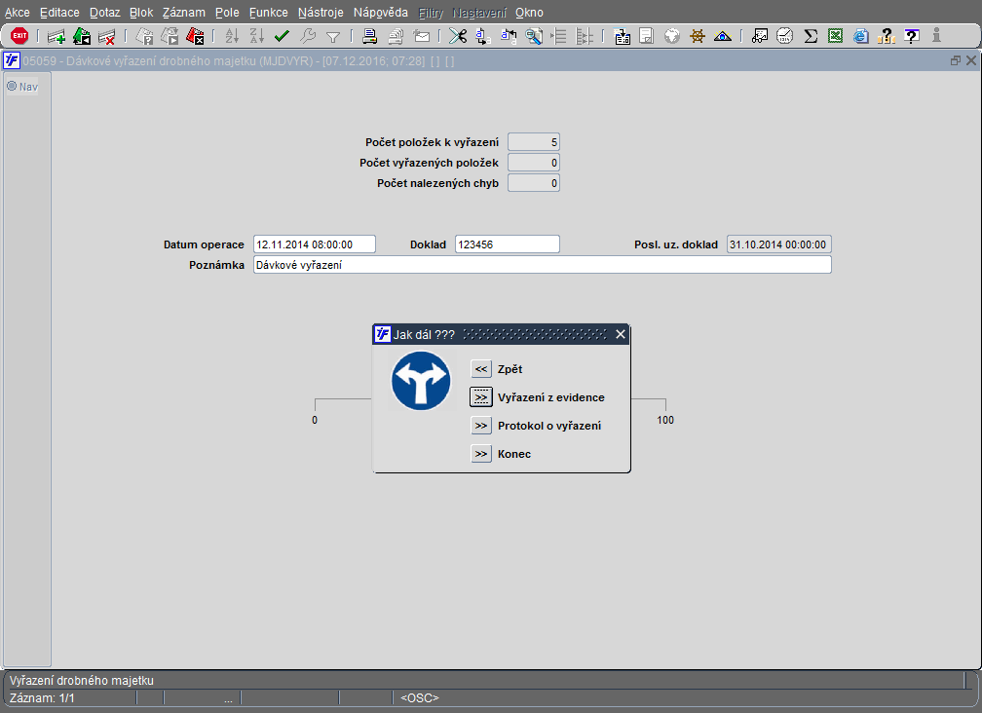Click the magnifier search document icon
The height and width of the screenshot is (713, 982).
[x=534, y=36]
